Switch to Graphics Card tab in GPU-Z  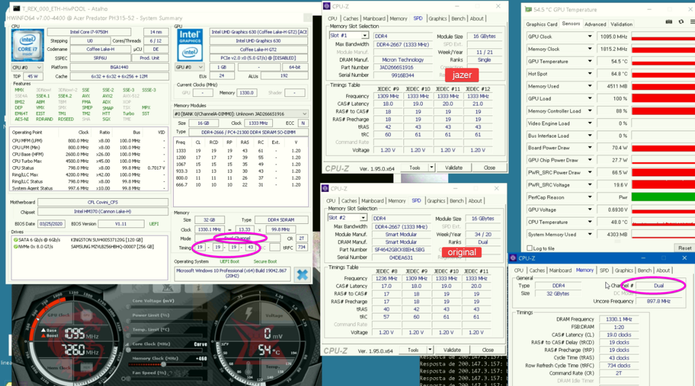tap(541, 24)
